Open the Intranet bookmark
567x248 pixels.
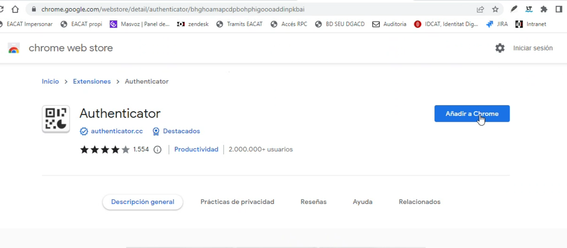pyautogui.click(x=531, y=24)
